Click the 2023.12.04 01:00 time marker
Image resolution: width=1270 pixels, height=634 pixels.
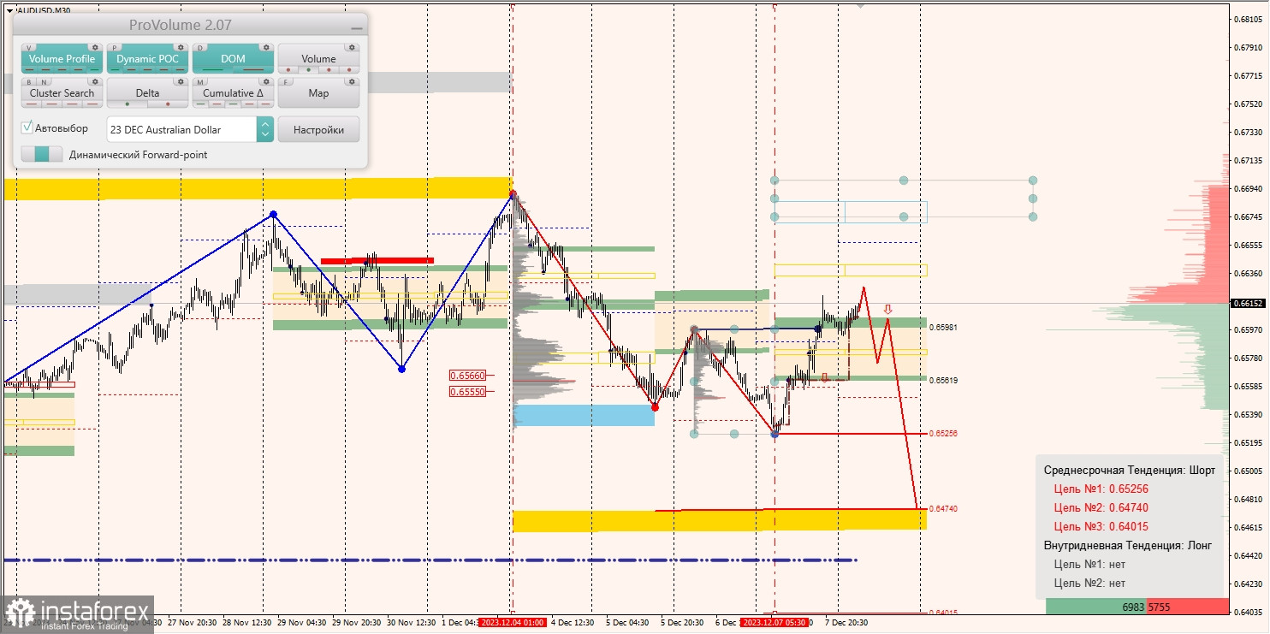pos(511,623)
